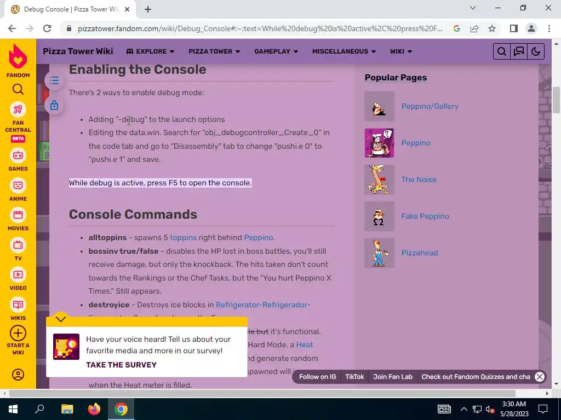
Task: Click The Noise thumbnail image
Action: point(379,179)
